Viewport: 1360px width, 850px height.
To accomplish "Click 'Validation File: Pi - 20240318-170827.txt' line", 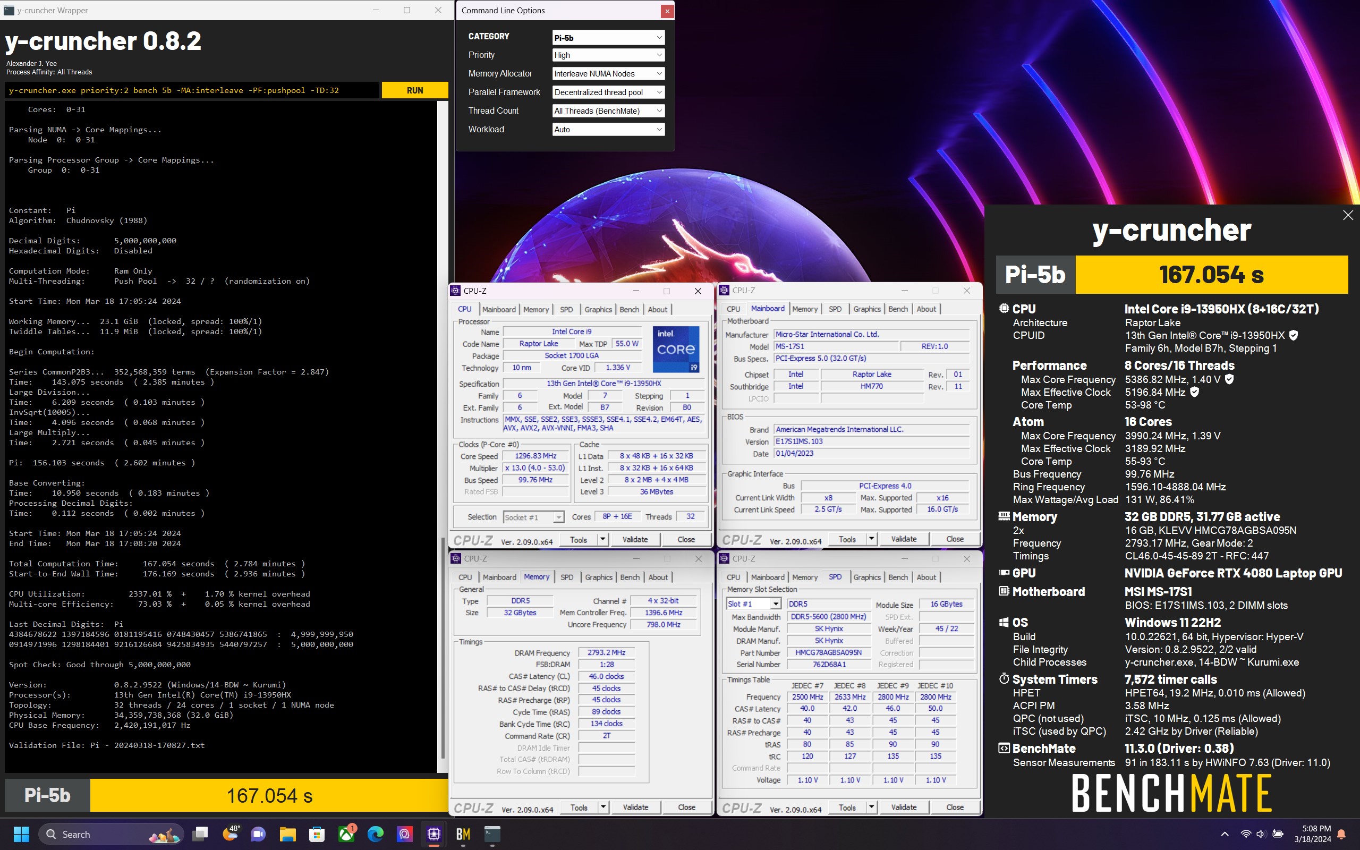I will [x=106, y=745].
